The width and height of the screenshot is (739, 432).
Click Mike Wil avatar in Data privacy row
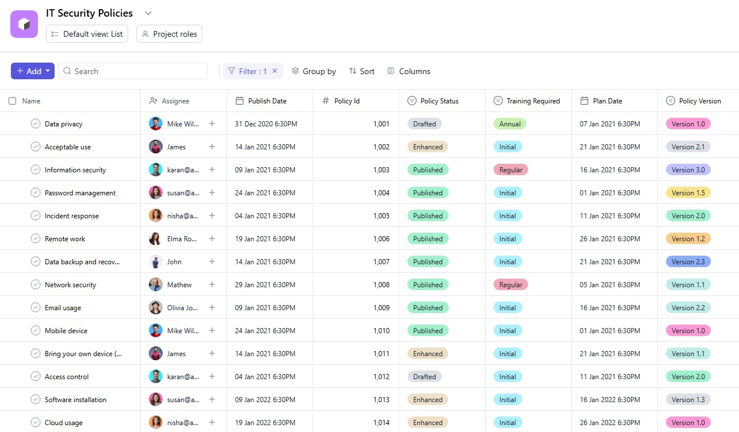click(156, 124)
